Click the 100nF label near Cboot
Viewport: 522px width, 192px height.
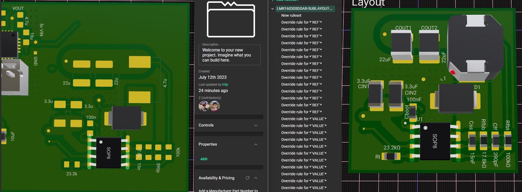[x=414, y=100]
